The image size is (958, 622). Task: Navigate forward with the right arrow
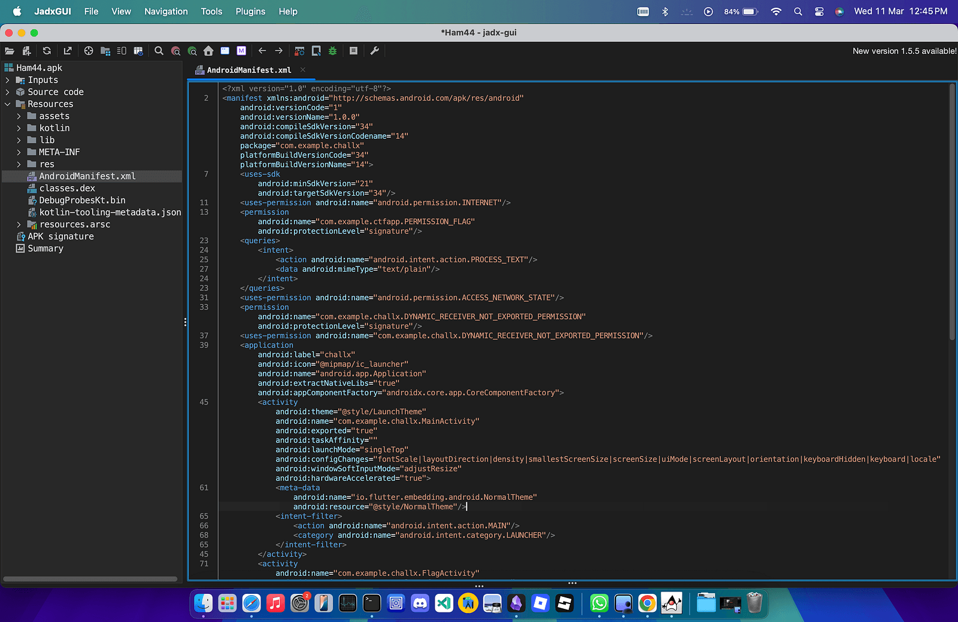tap(278, 51)
